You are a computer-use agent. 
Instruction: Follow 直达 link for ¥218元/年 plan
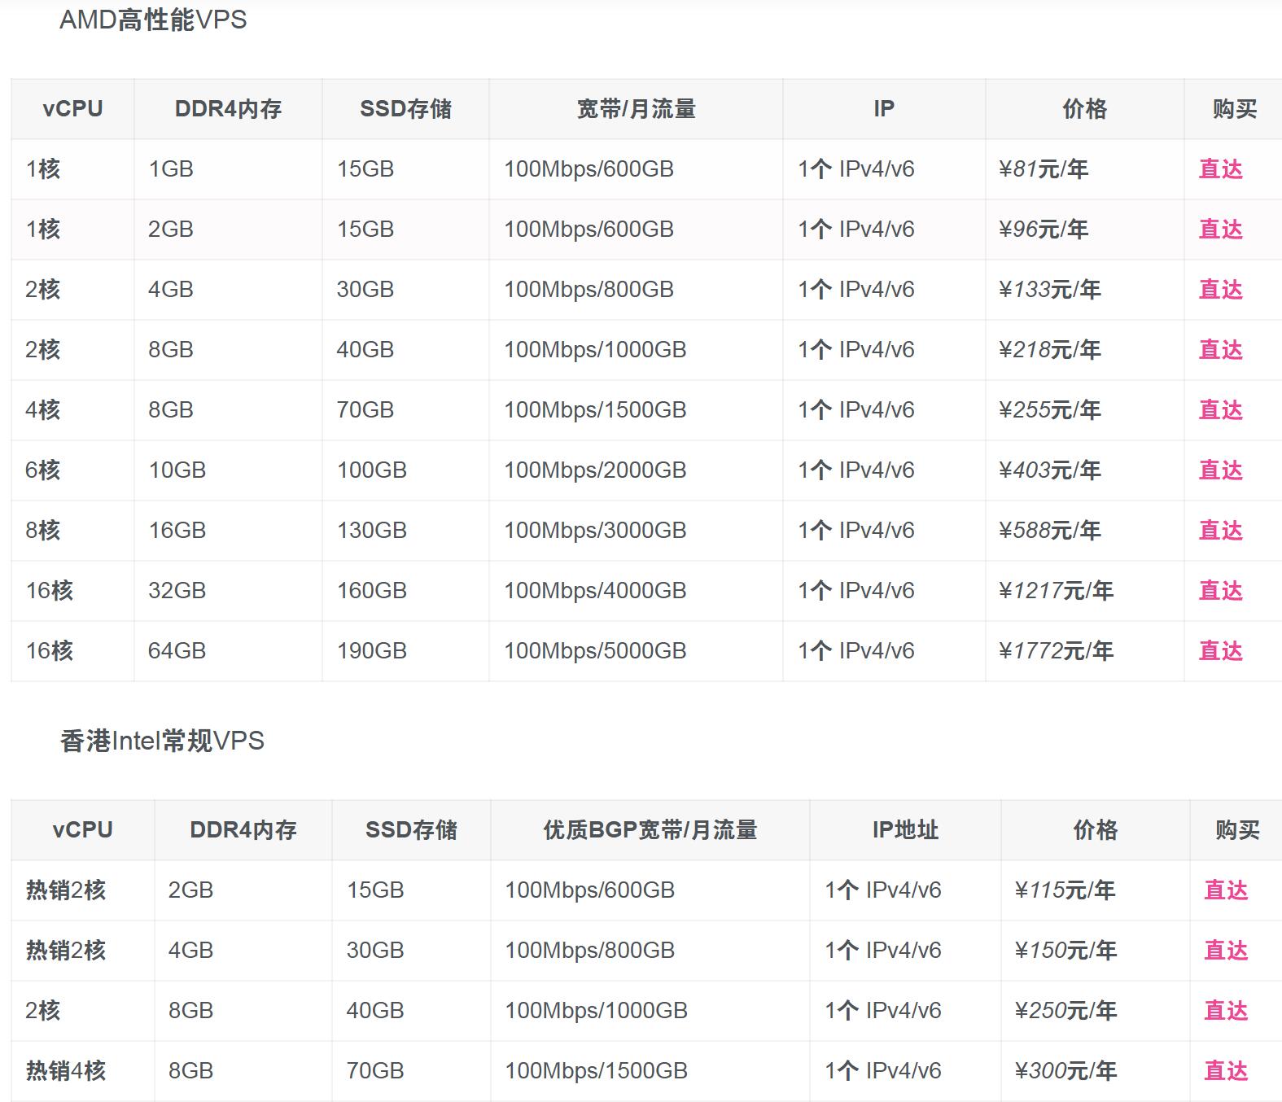(x=1220, y=350)
